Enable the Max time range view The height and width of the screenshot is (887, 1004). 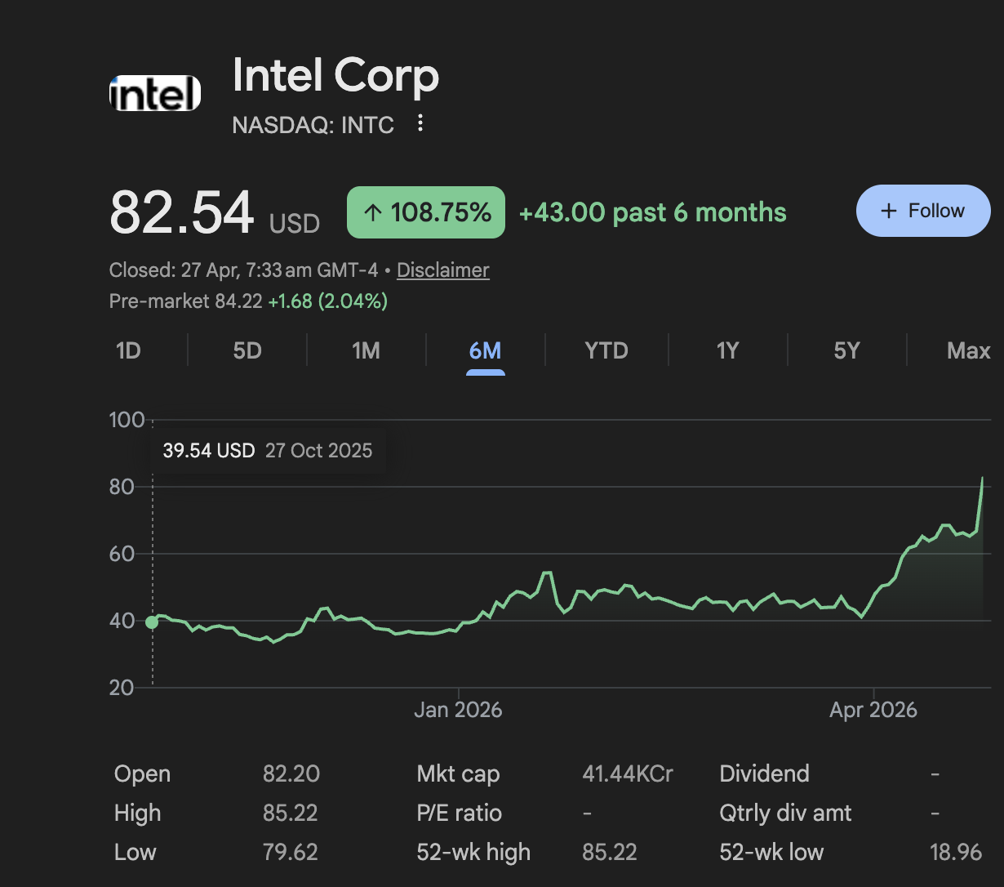[968, 350]
